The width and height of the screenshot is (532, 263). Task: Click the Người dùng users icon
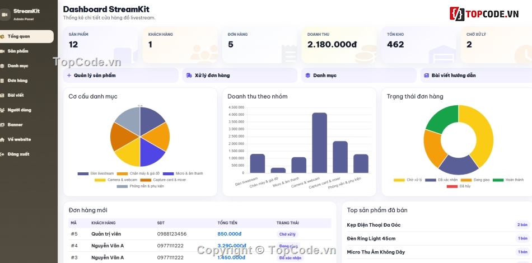click(x=2, y=110)
